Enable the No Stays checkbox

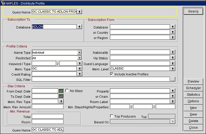pyautogui.click(x=67, y=90)
